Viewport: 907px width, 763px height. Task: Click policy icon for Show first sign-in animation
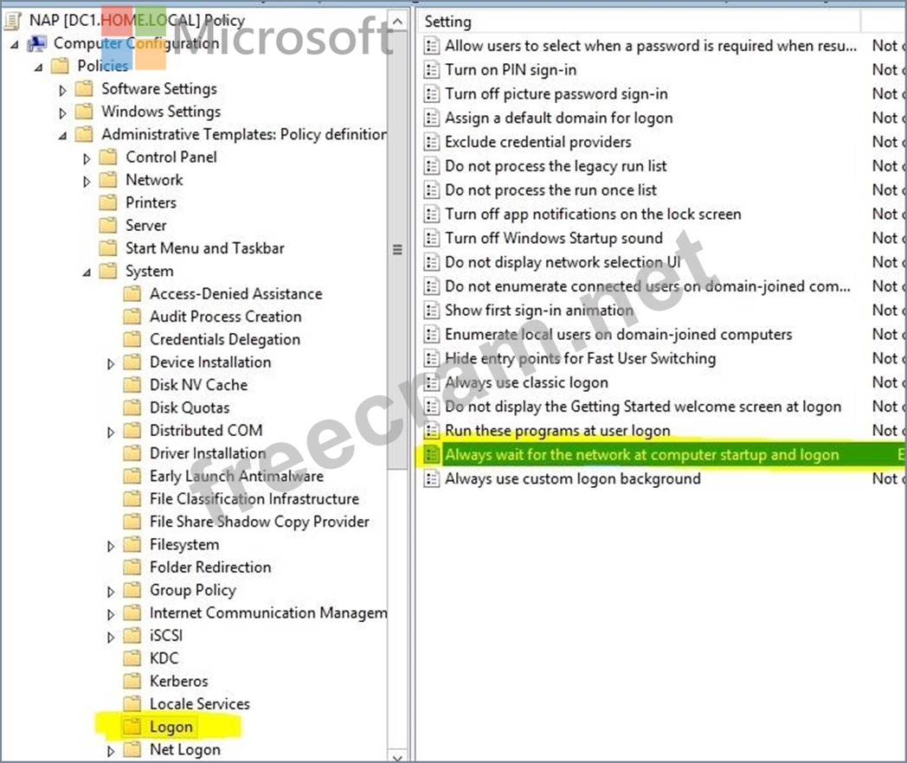tap(432, 311)
